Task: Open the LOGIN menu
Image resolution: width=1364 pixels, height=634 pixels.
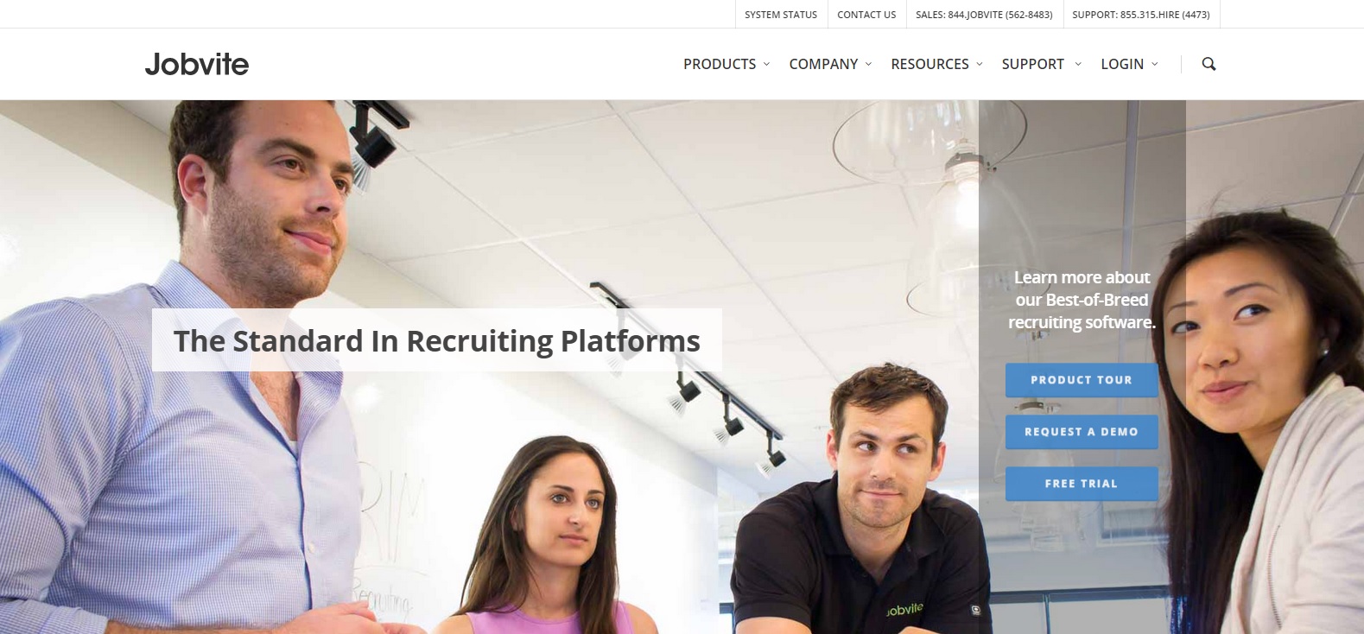Action: [x=1122, y=64]
